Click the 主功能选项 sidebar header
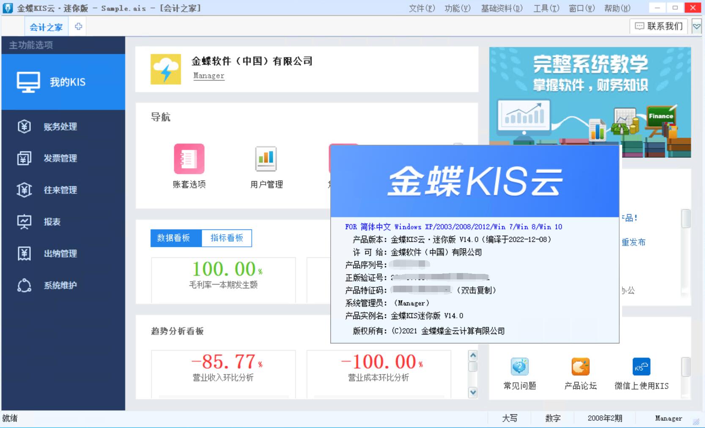705x428 pixels. 31,45
